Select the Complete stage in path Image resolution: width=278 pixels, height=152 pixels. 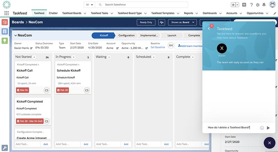[x=194, y=35]
